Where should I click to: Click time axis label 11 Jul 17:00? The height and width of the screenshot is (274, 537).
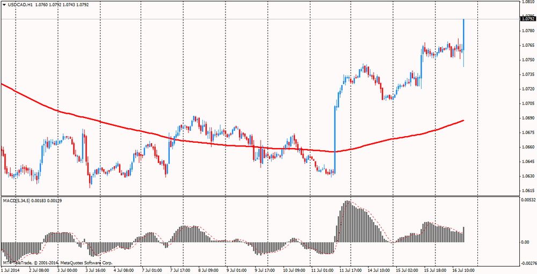(x=352, y=270)
